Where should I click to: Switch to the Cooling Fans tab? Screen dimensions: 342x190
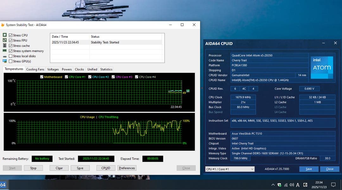coord(35,69)
